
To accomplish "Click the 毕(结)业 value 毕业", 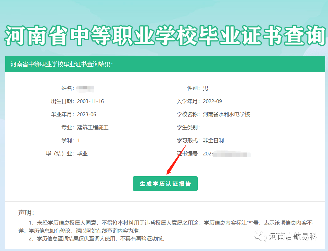I will tap(82, 154).
